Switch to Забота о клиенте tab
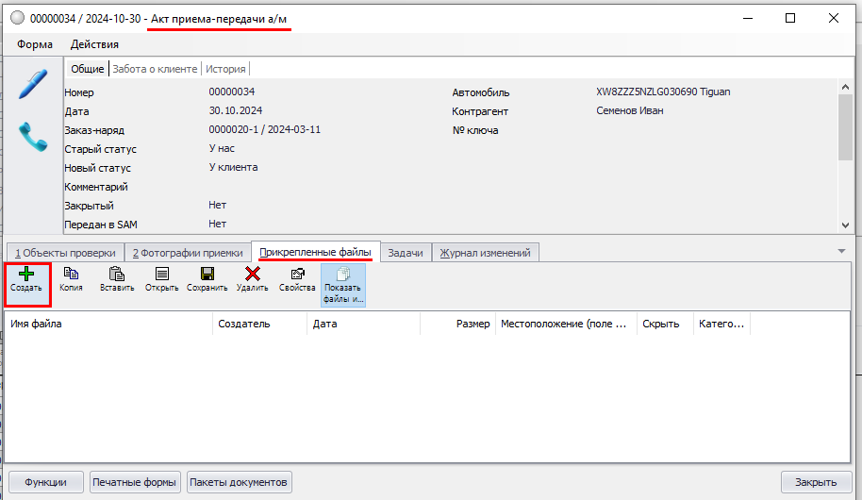This screenshot has width=862, height=500. pyautogui.click(x=155, y=69)
